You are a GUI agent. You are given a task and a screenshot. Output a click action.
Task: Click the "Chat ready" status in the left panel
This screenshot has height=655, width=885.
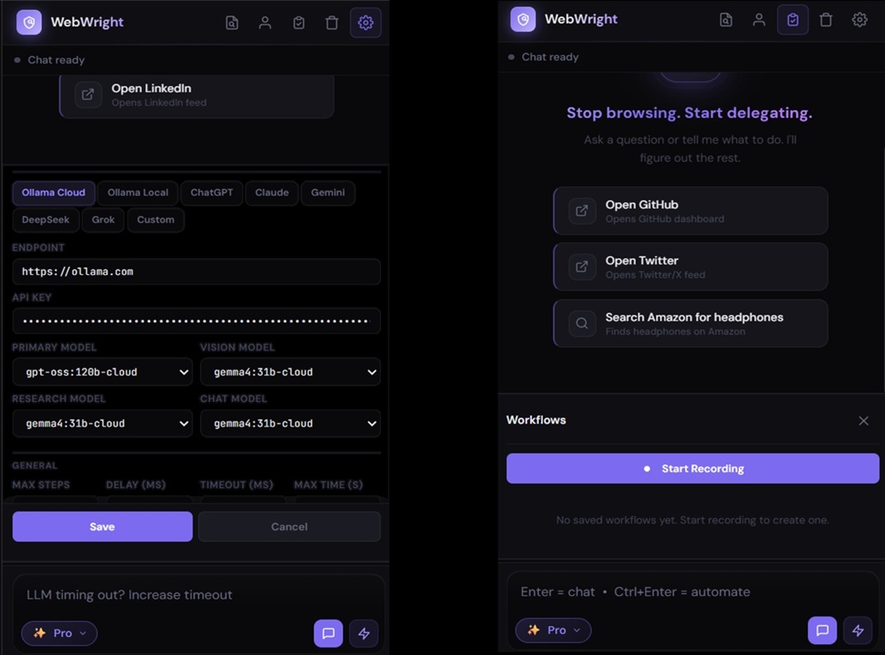pyautogui.click(x=56, y=60)
